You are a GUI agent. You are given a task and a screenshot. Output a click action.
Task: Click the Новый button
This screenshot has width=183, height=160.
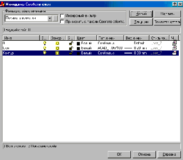tap(141, 14)
